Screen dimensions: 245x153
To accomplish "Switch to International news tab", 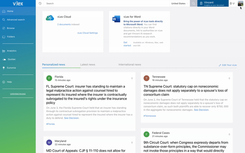I will [130, 65].
